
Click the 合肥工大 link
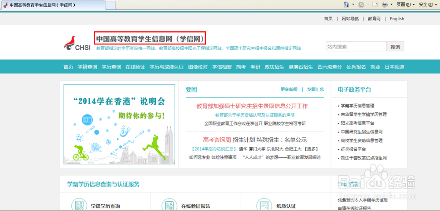point(293,149)
